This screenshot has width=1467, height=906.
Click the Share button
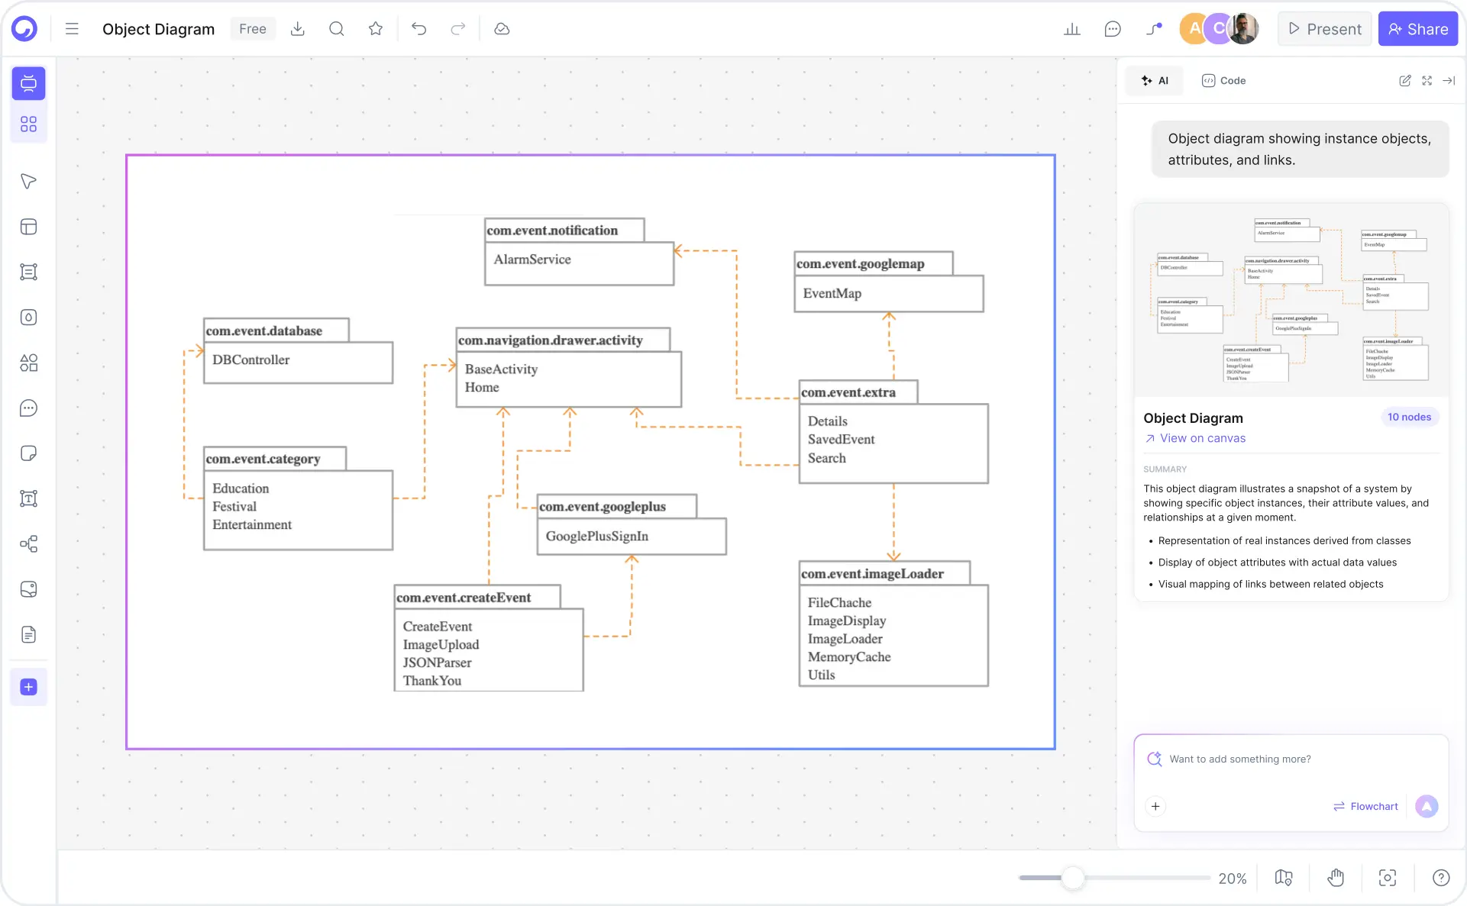pos(1417,28)
